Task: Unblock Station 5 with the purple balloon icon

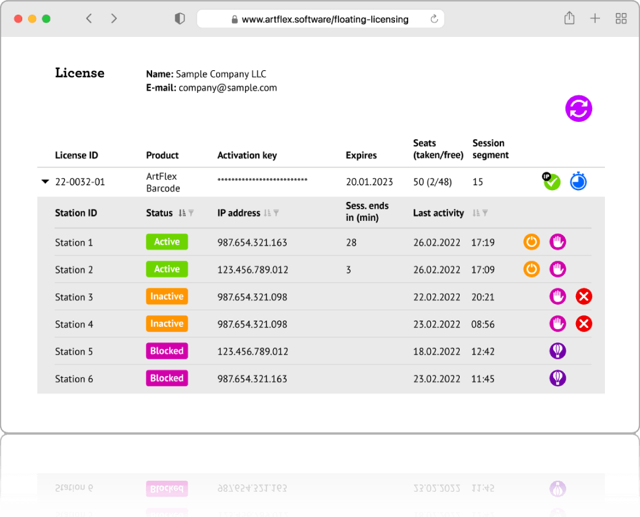Action: [x=558, y=351]
